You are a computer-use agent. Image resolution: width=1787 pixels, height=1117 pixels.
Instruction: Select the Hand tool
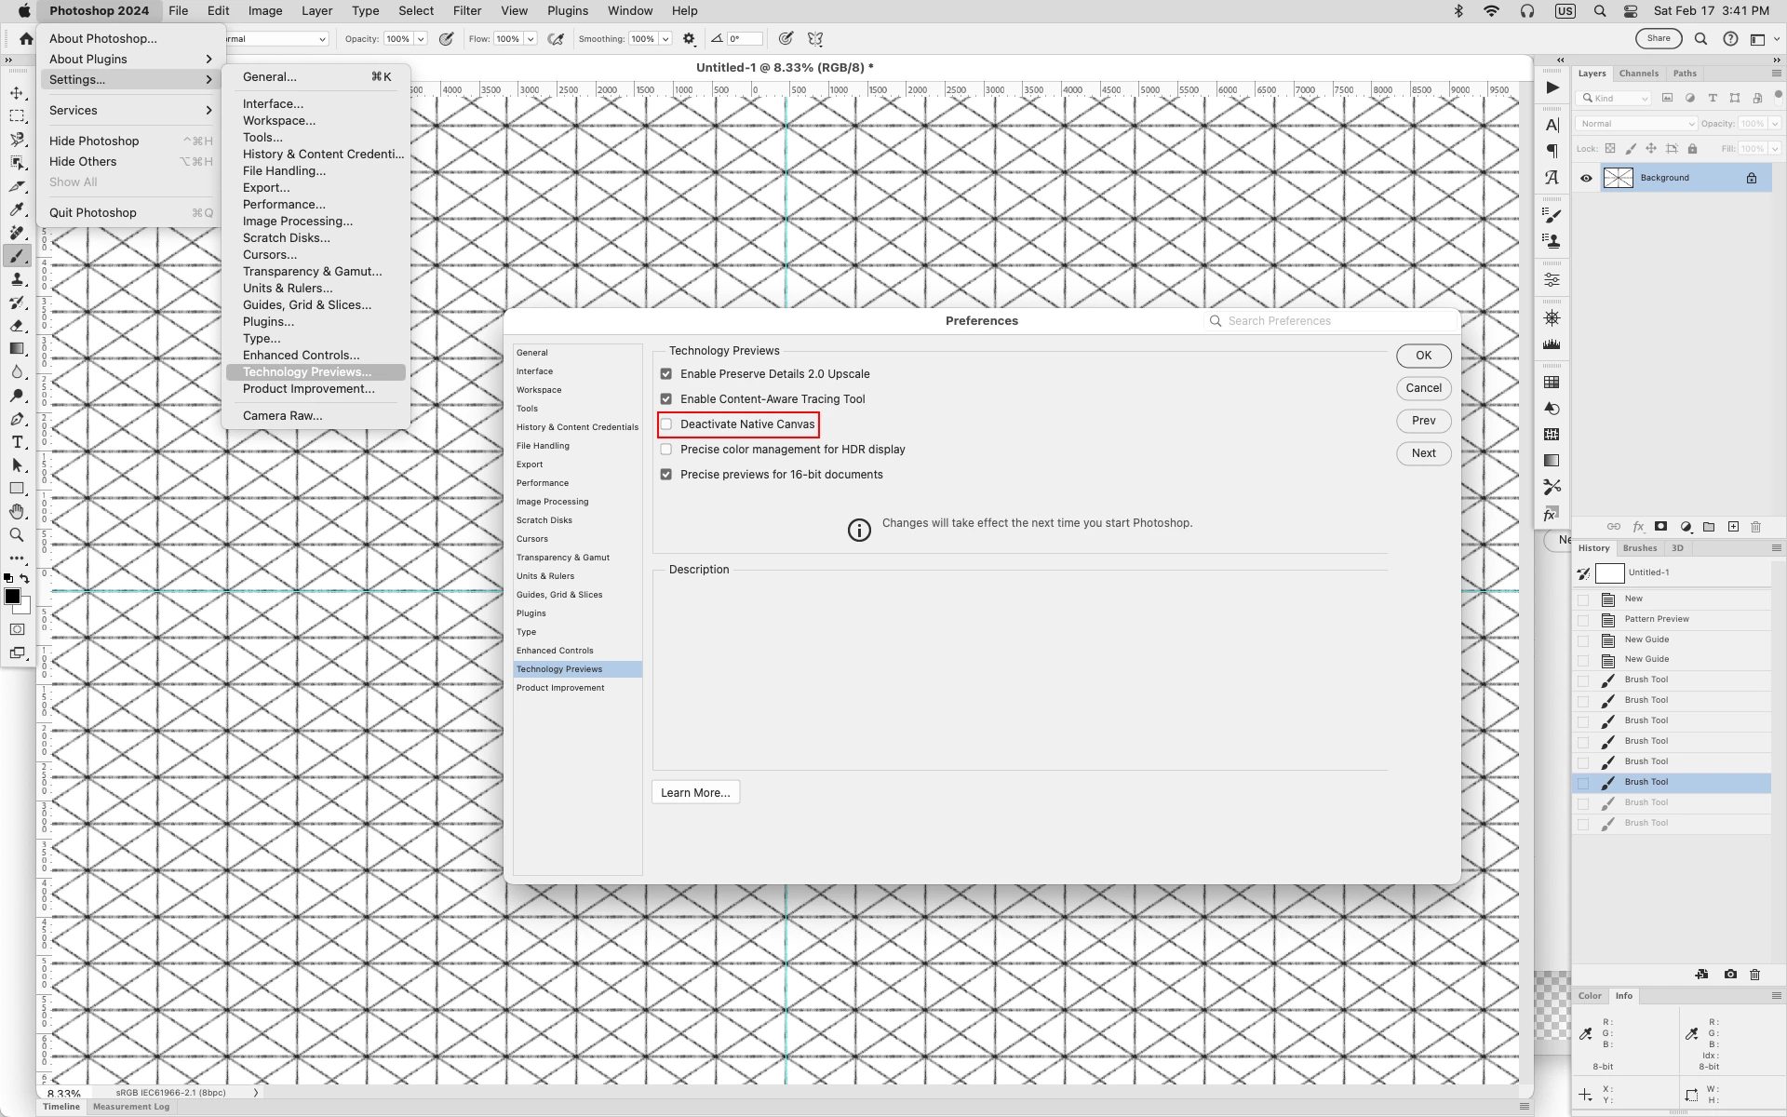click(x=17, y=512)
